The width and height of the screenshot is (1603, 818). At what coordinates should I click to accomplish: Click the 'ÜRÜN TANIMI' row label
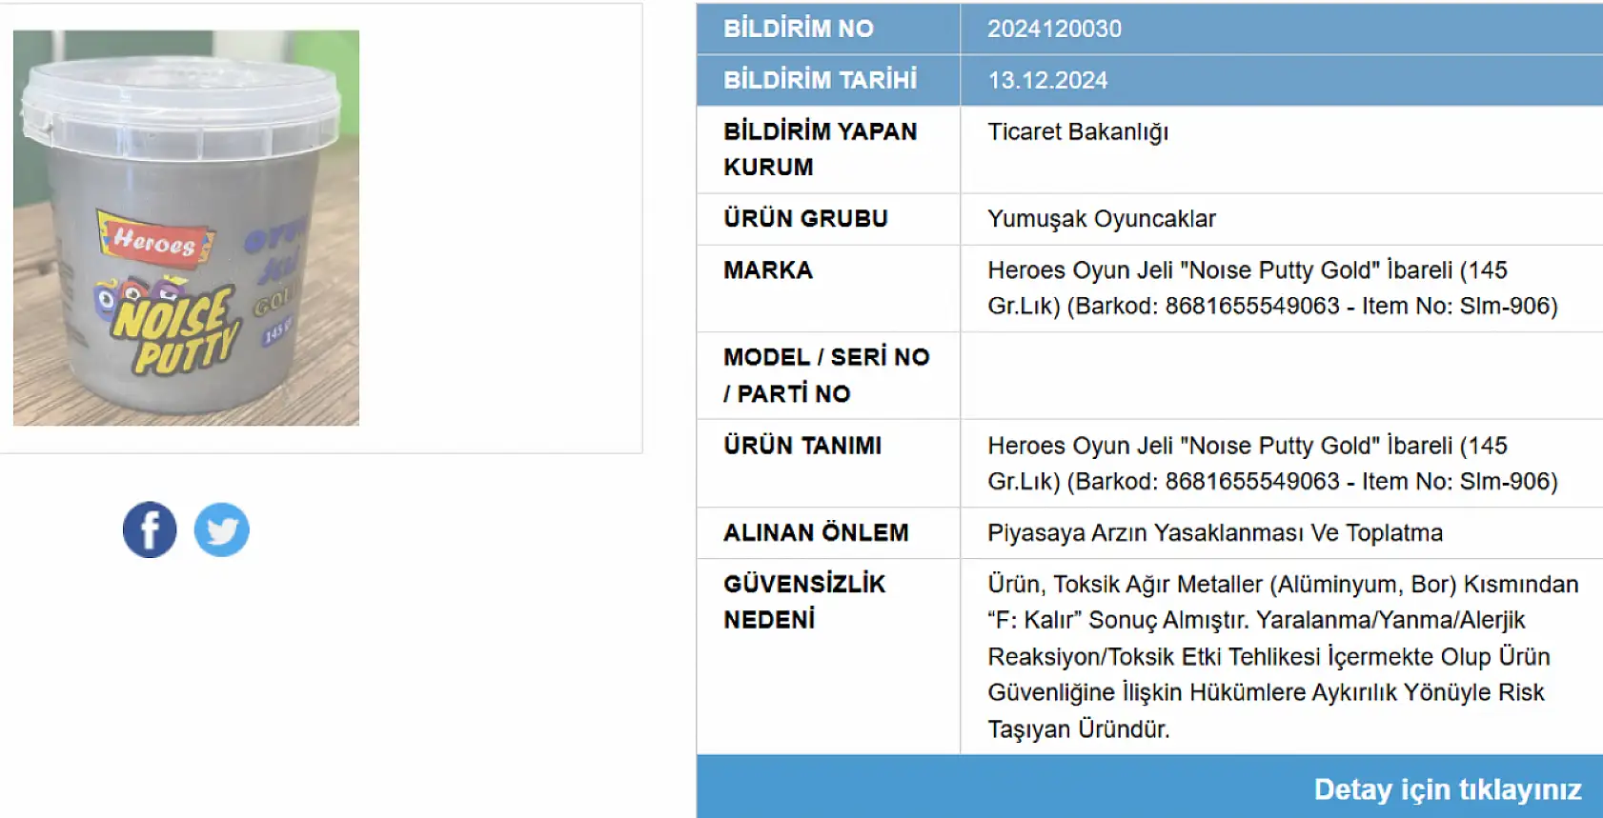pos(802,446)
